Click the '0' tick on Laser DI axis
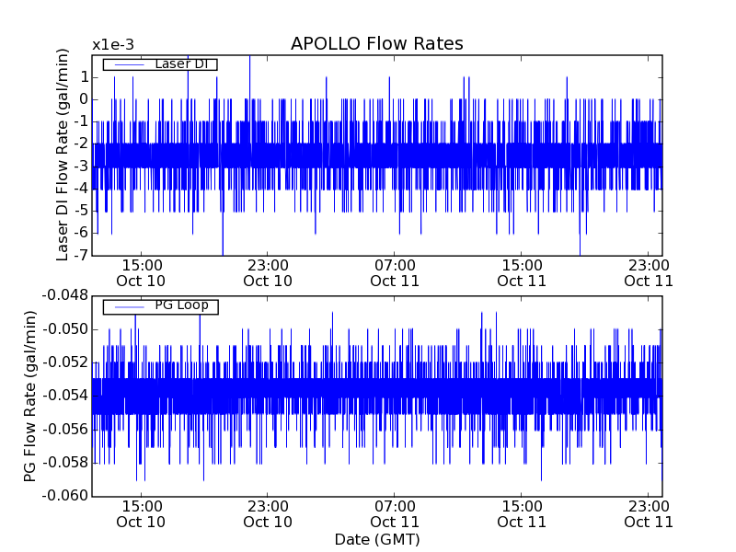 (84, 99)
